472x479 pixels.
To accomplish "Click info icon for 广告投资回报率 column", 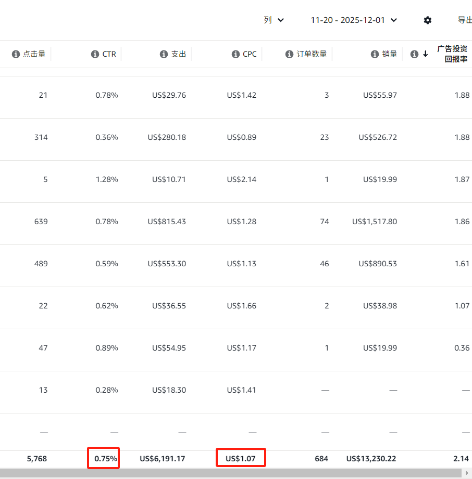I will [x=414, y=54].
